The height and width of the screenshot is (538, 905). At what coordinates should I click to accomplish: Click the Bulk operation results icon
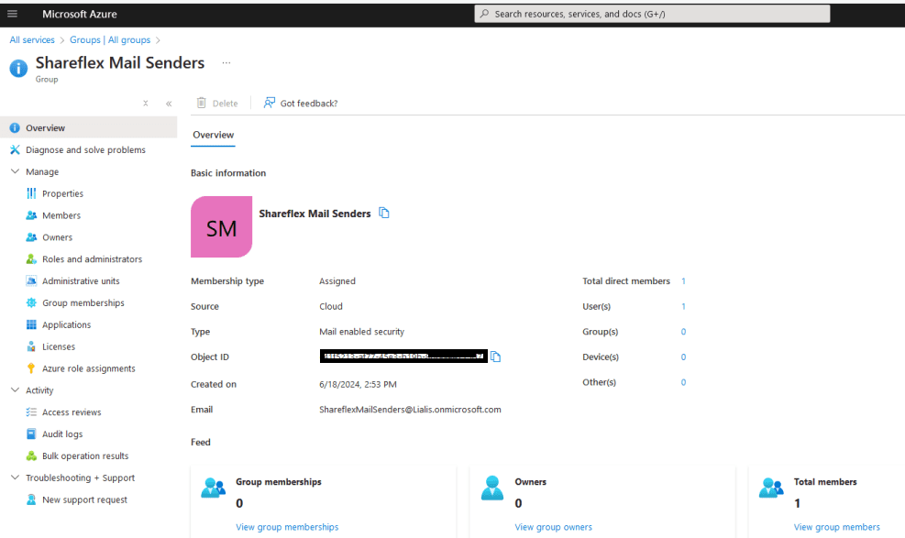click(x=31, y=456)
